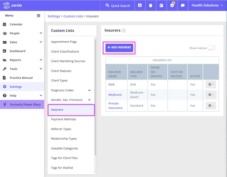227x177 pixels.
Task: Click the info icon next to Insurers heading
Action: tap(124, 30)
